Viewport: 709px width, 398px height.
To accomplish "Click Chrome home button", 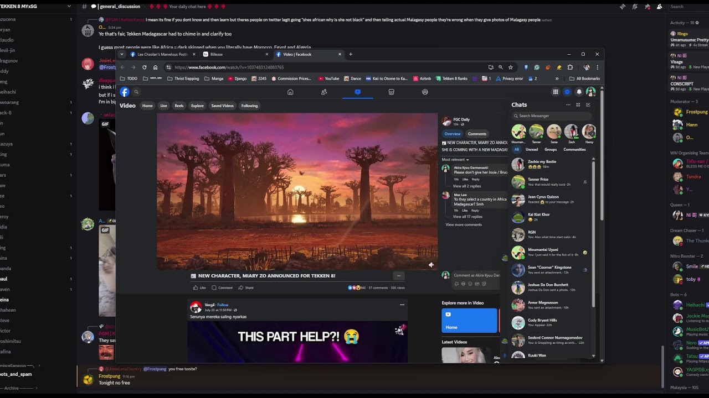I will (x=156, y=67).
